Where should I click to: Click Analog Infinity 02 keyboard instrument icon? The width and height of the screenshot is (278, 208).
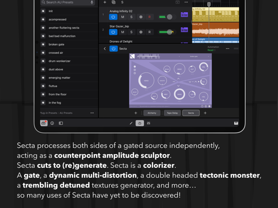click(x=184, y=15)
